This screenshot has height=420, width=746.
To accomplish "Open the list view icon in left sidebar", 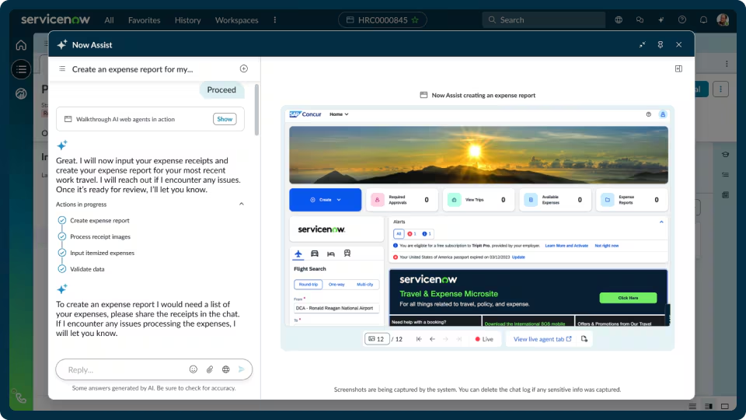I will tap(21, 69).
